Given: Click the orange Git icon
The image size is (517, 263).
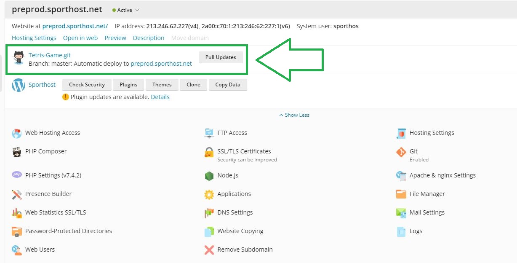Looking at the screenshot, I should coord(401,152).
